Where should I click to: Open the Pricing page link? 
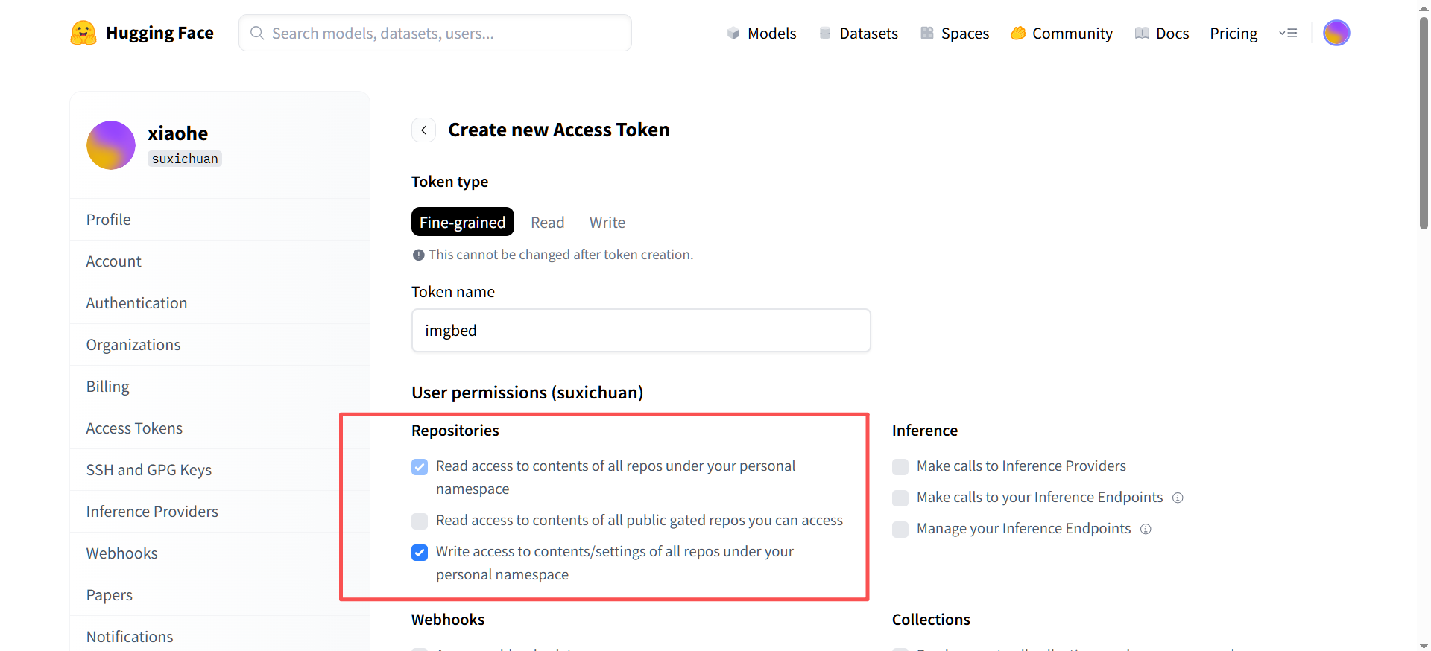click(x=1233, y=34)
